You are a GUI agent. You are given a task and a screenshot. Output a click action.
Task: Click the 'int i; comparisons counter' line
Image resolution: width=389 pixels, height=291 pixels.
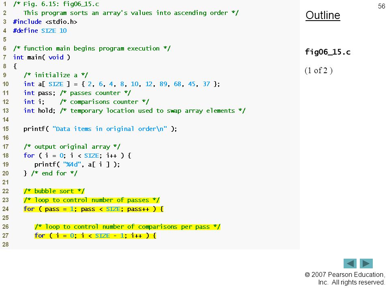pyautogui.click(x=86, y=102)
